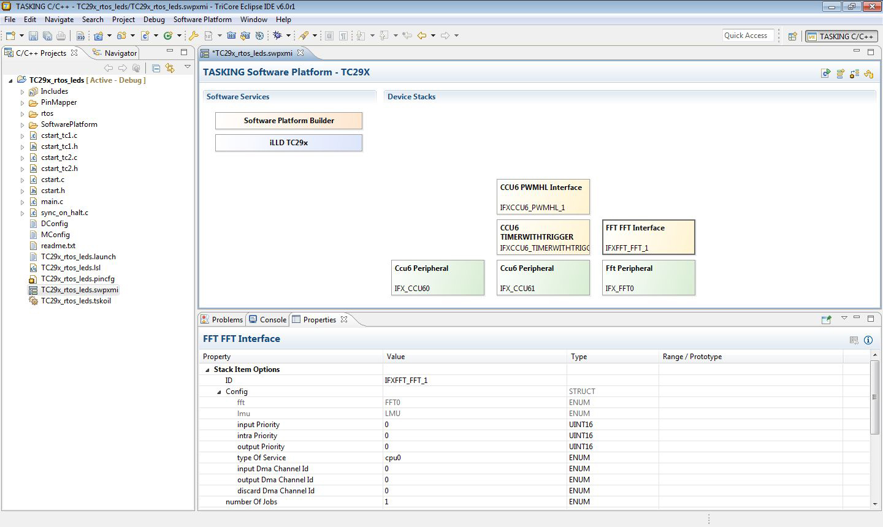883x527 pixels.
Task: Expand the PinMapper folder
Action: point(23,103)
